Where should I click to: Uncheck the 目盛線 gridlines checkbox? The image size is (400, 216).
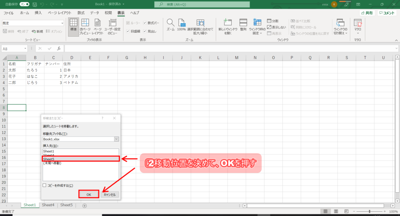pos(128,31)
